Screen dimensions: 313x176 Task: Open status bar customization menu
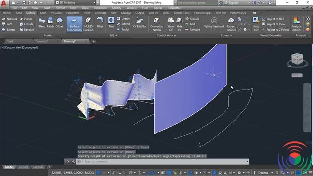(x=311, y=173)
